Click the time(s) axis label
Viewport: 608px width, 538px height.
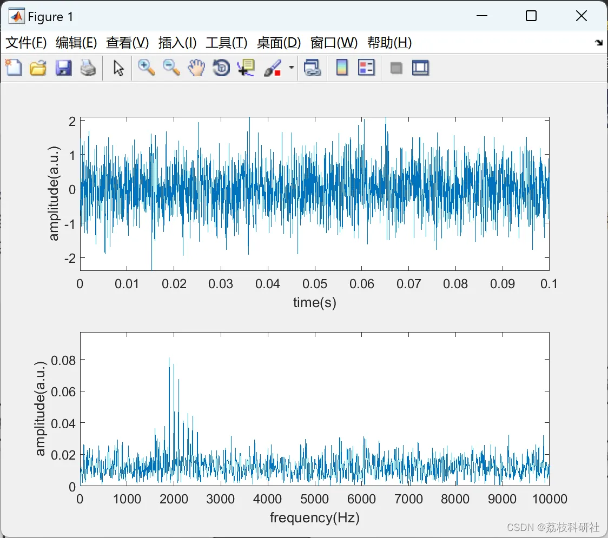click(314, 302)
